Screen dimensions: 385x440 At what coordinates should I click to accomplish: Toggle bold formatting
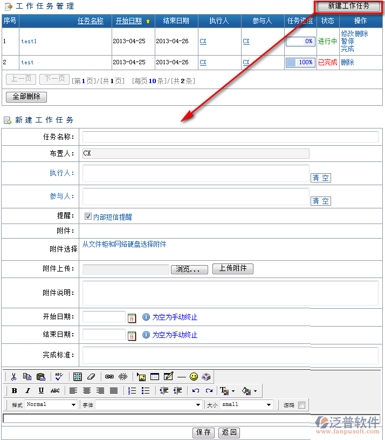15,391
